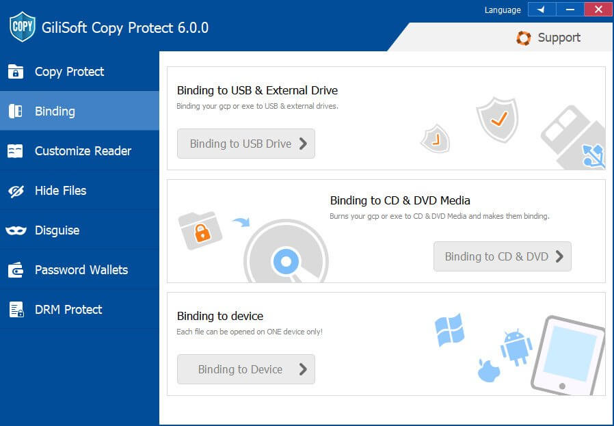
Task: Expand Binding to CD & DVD chevron
Action: click(560, 256)
